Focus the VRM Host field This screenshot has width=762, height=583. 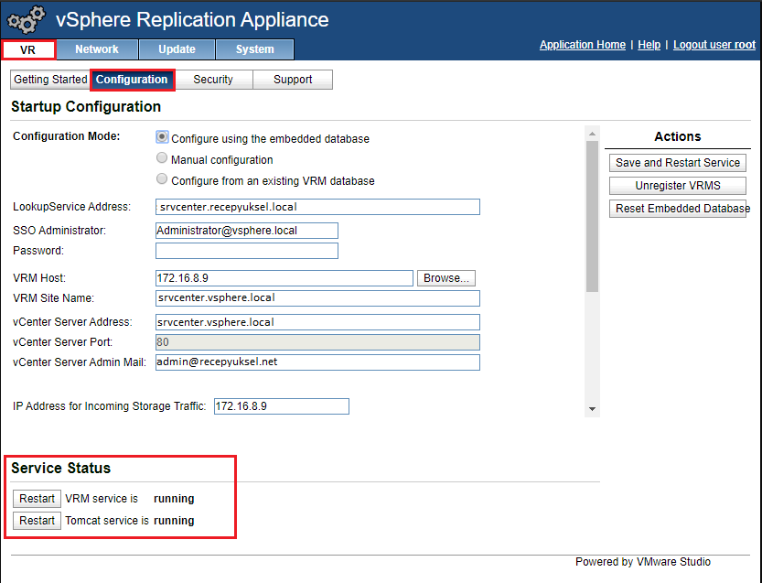pyautogui.click(x=284, y=278)
